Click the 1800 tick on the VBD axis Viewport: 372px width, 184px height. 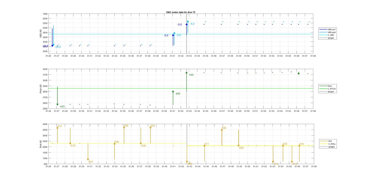pos(45,14)
